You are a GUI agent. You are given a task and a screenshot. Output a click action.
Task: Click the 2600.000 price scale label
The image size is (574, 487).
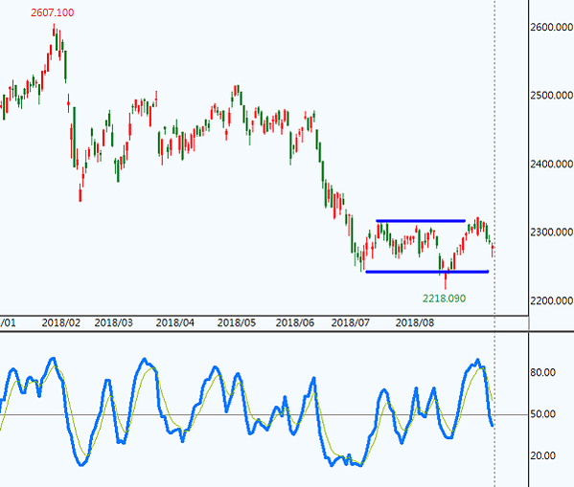coord(552,27)
